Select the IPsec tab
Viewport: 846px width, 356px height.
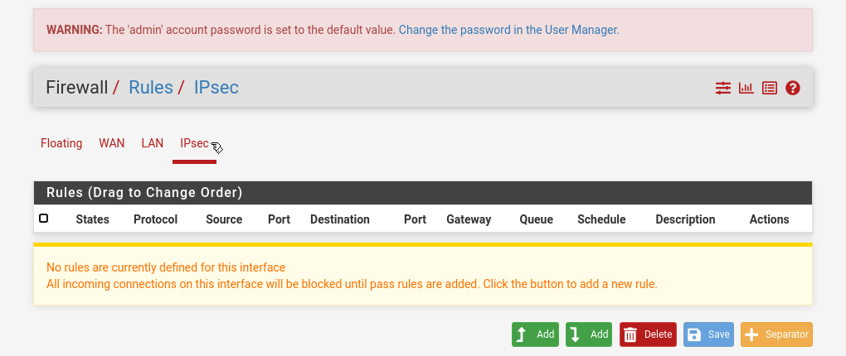coord(194,143)
